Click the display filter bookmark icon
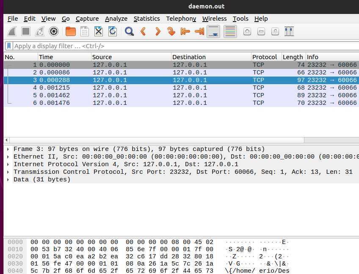 coord(9,46)
